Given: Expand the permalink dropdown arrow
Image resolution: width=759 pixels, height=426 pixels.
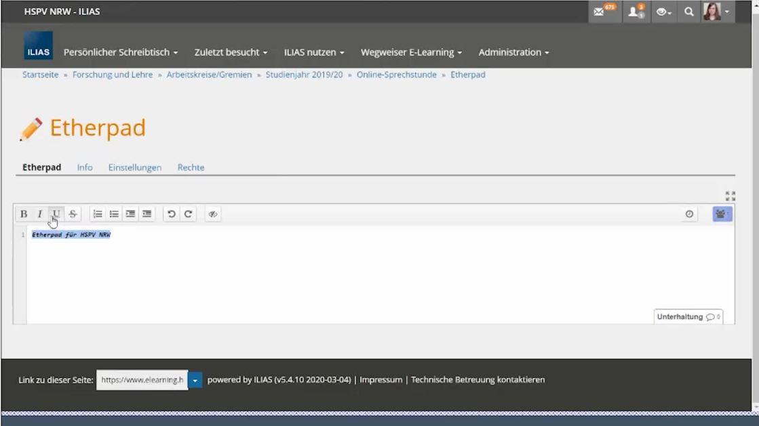Looking at the screenshot, I should pyautogui.click(x=195, y=380).
